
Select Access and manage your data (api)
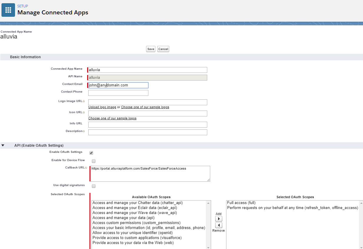(123, 218)
